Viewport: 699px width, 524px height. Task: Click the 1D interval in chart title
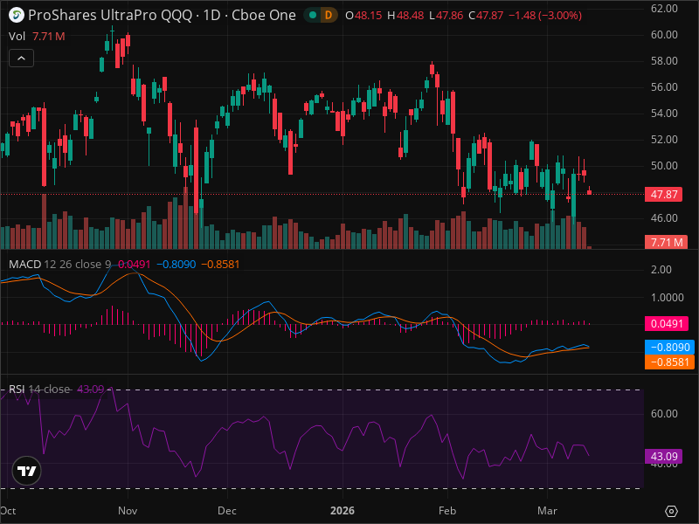[211, 15]
